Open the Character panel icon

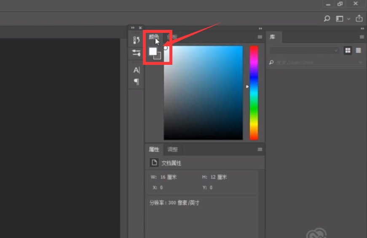[x=136, y=70]
